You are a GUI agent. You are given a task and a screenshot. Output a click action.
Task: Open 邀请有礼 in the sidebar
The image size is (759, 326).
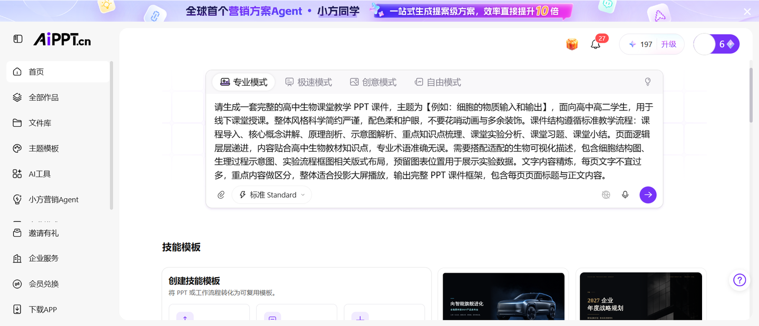(58, 233)
